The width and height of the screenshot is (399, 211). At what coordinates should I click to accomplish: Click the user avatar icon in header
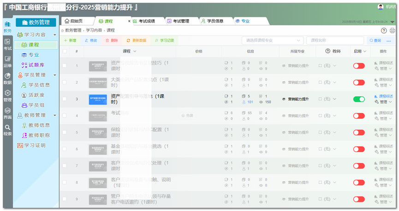coord(381,7)
